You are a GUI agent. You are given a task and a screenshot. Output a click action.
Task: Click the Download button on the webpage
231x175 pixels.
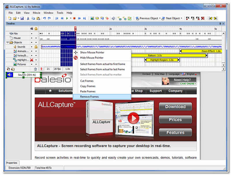(x=175, y=107)
